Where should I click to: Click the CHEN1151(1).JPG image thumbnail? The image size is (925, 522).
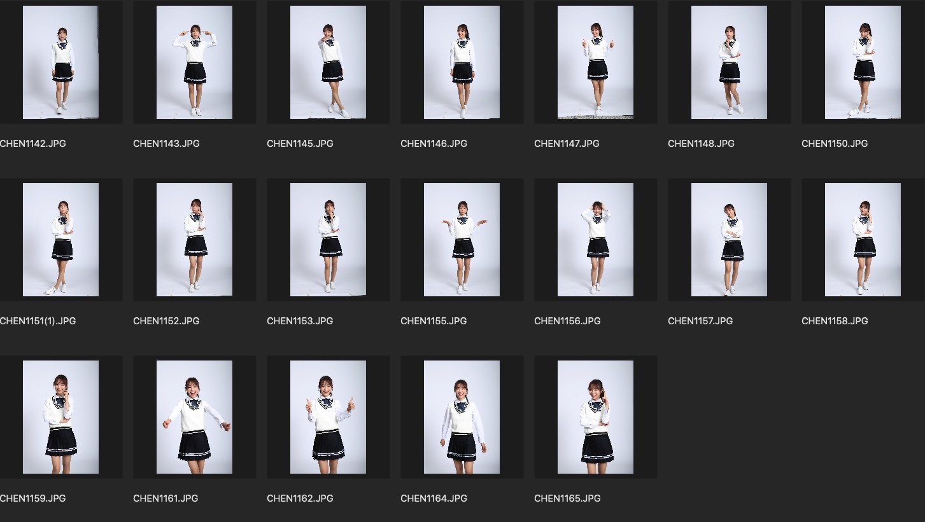coord(60,240)
